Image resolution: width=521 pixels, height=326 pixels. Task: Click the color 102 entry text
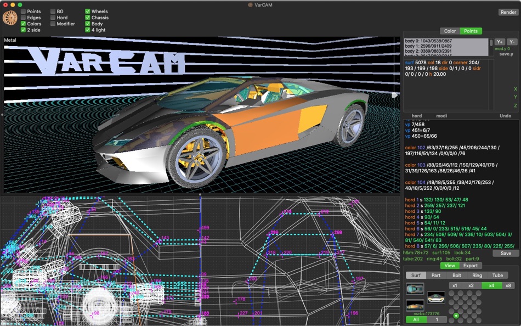coord(452,150)
